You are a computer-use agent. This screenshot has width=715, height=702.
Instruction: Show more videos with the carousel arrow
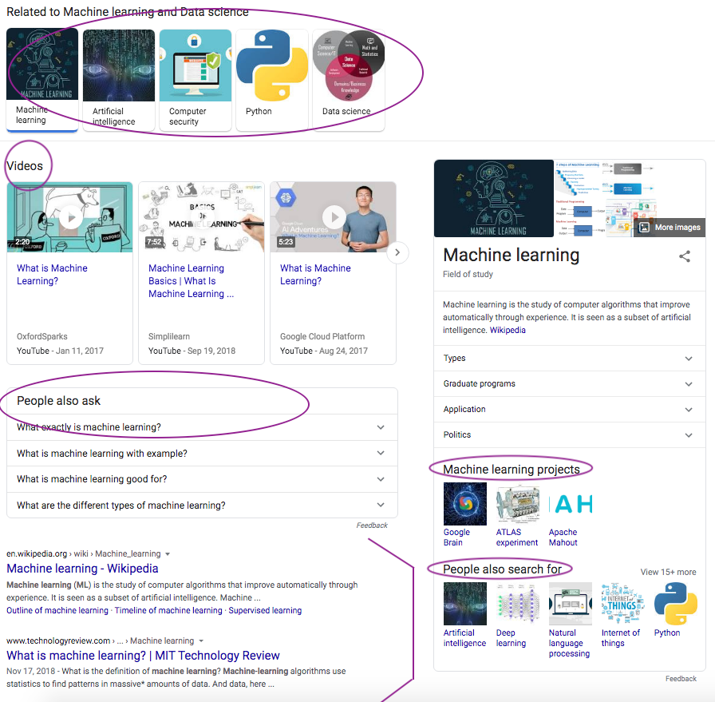point(397,252)
